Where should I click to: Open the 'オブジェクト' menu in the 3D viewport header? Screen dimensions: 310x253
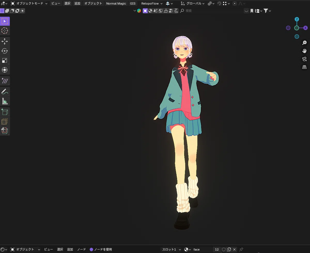coord(93,4)
